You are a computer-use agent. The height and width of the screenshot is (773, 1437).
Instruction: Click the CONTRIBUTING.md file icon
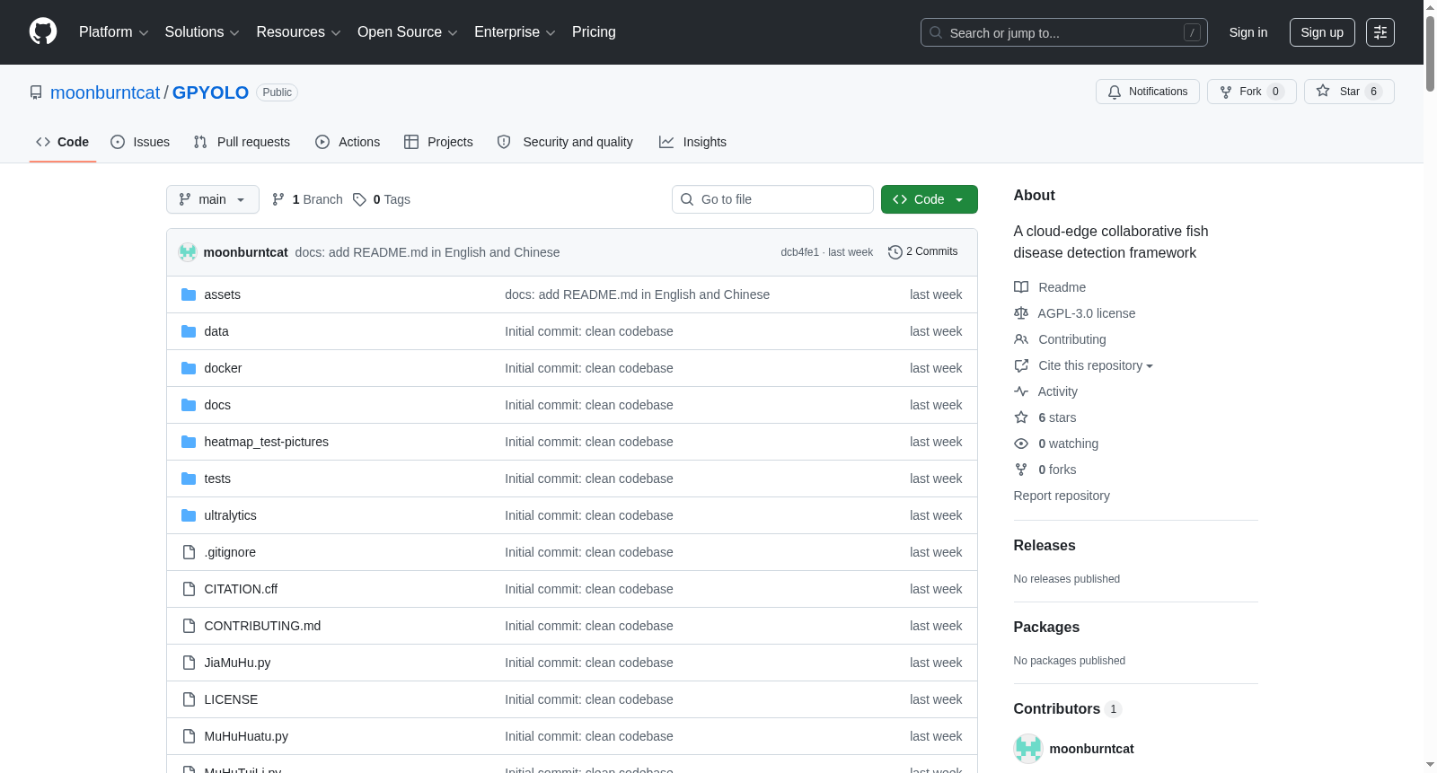[x=189, y=626]
